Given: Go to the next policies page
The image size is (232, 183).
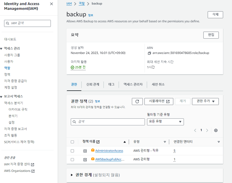Looking at the screenshot, I should pyautogui.click(x=207, y=130).
